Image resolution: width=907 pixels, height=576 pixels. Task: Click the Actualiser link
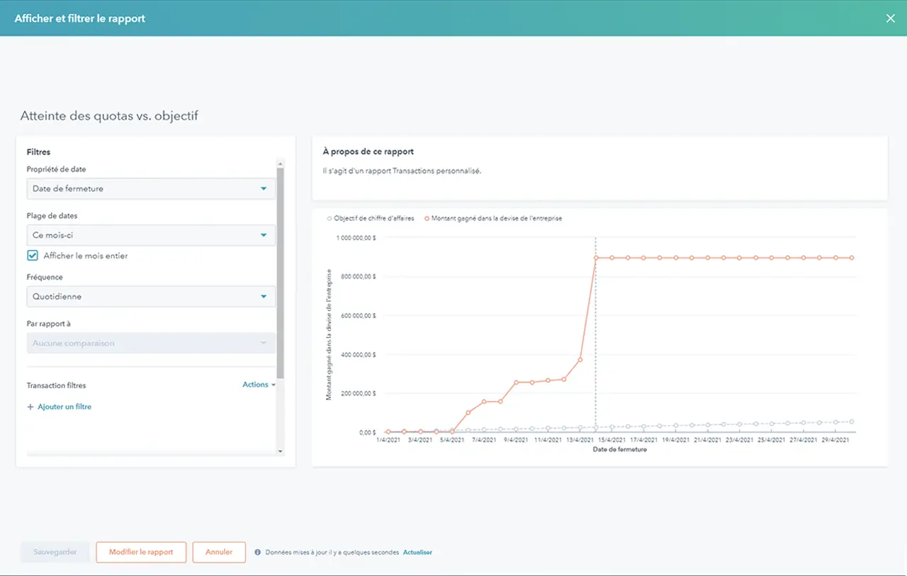[x=417, y=553]
